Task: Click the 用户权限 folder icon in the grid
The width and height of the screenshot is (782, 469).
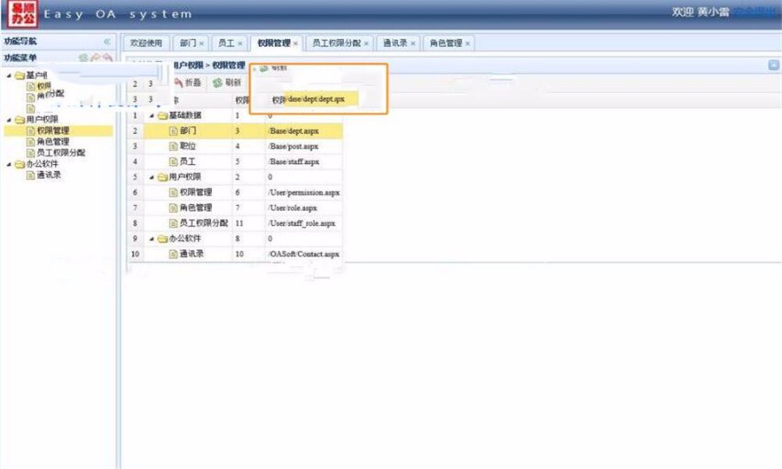Action: click(162, 177)
